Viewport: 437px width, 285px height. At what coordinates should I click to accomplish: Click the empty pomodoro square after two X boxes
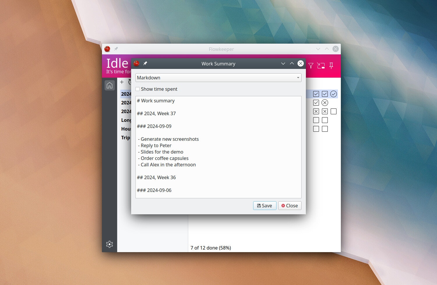[x=334, y=111]
